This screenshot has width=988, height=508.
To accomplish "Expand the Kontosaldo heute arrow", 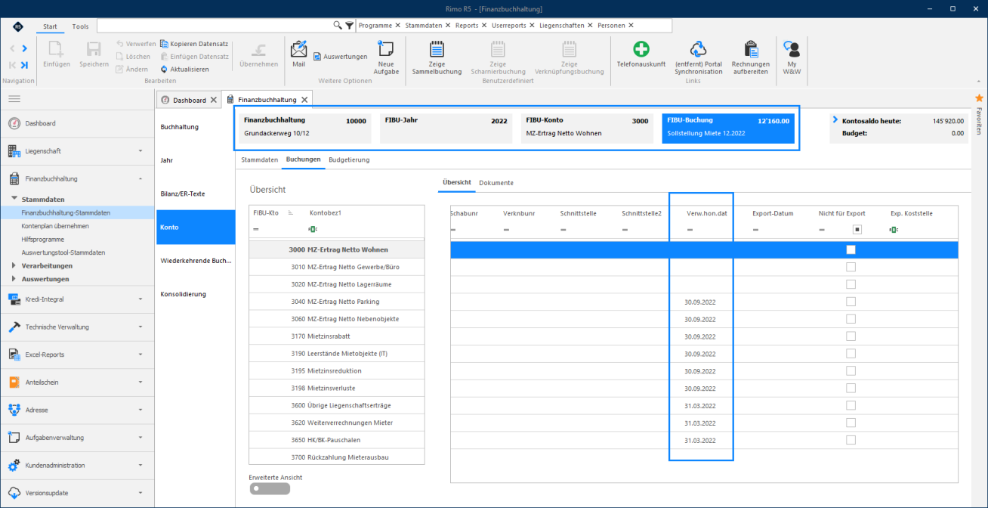I will click(x=835, y=119).
